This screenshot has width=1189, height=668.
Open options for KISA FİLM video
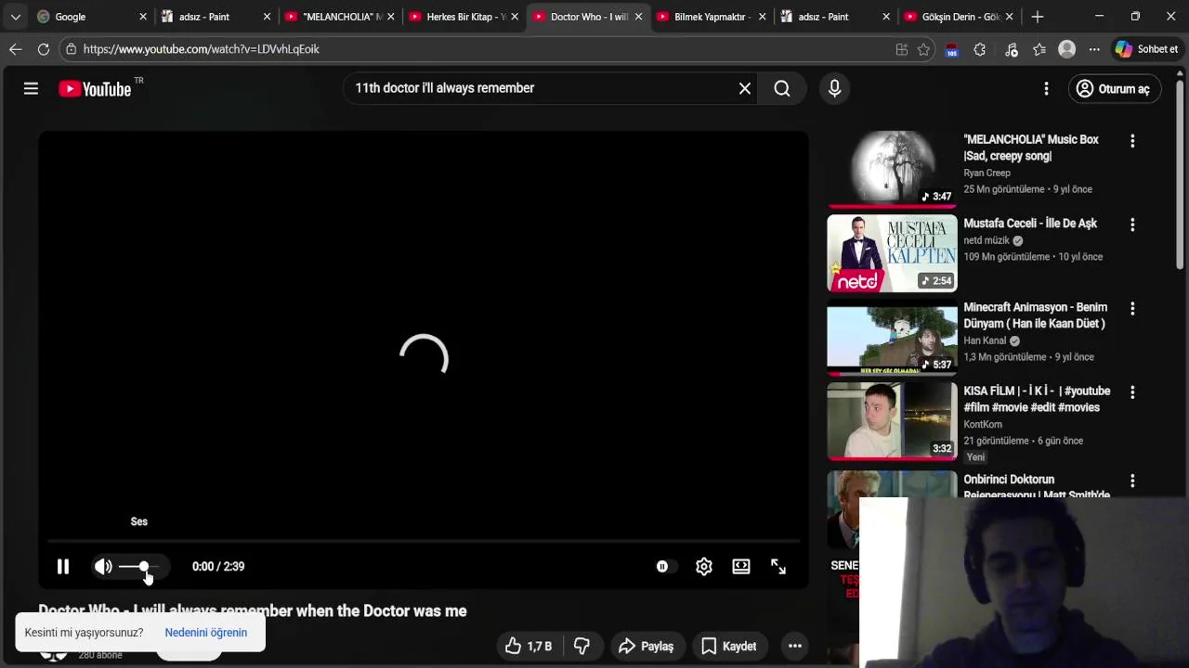[1132, 392]
